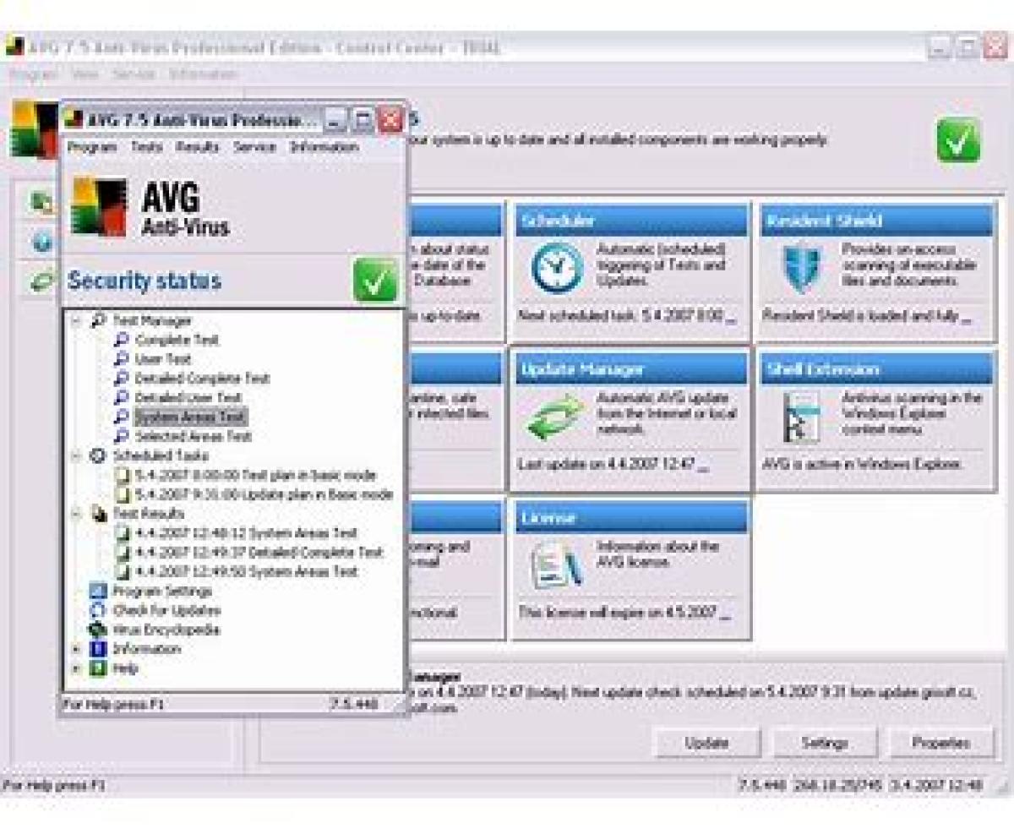Click the green checkmark beside Security status
Image resolution: width=1014 pixels, height=829 pixels.
(375, 281)
